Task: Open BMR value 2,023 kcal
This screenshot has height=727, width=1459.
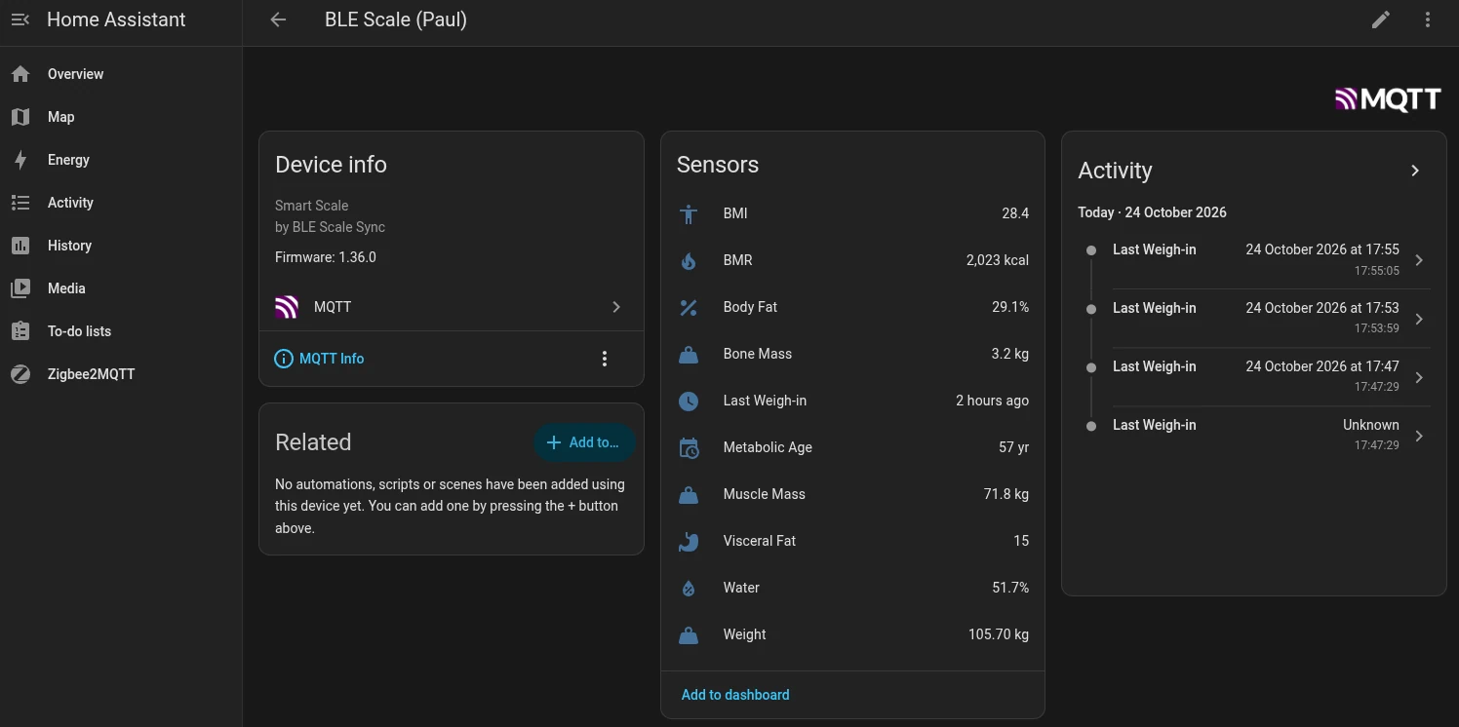Action: point(998,260)
